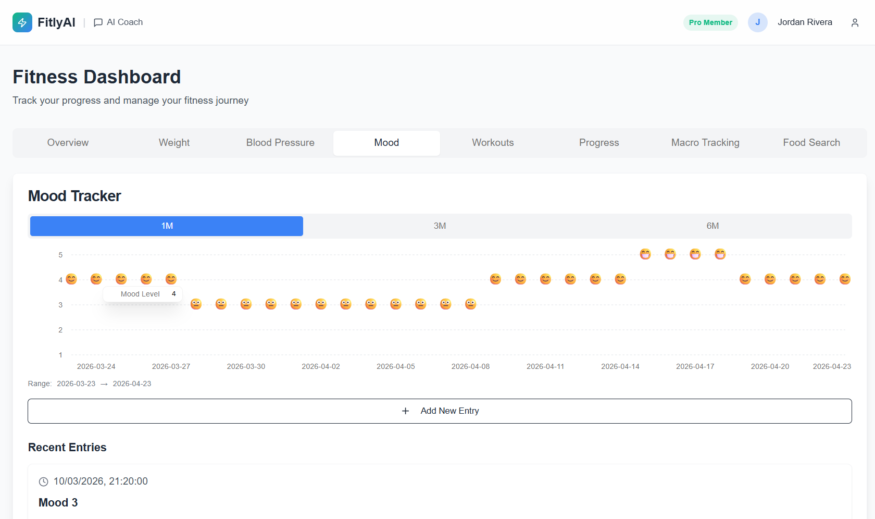The height and width of the screenshot is (519, 875).
Task: Select the 6M time range option
Action: [x=712, y=226]
